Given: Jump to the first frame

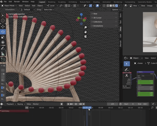Looking at the screenshot, I should pyautogui.click(x=68, y=104).
